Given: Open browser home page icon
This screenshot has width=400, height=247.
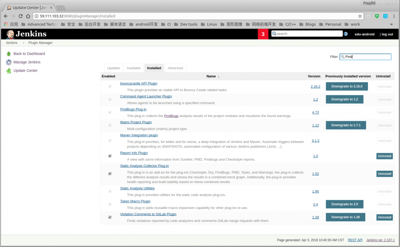Looking at the screenshot, I should pos(28,16).
